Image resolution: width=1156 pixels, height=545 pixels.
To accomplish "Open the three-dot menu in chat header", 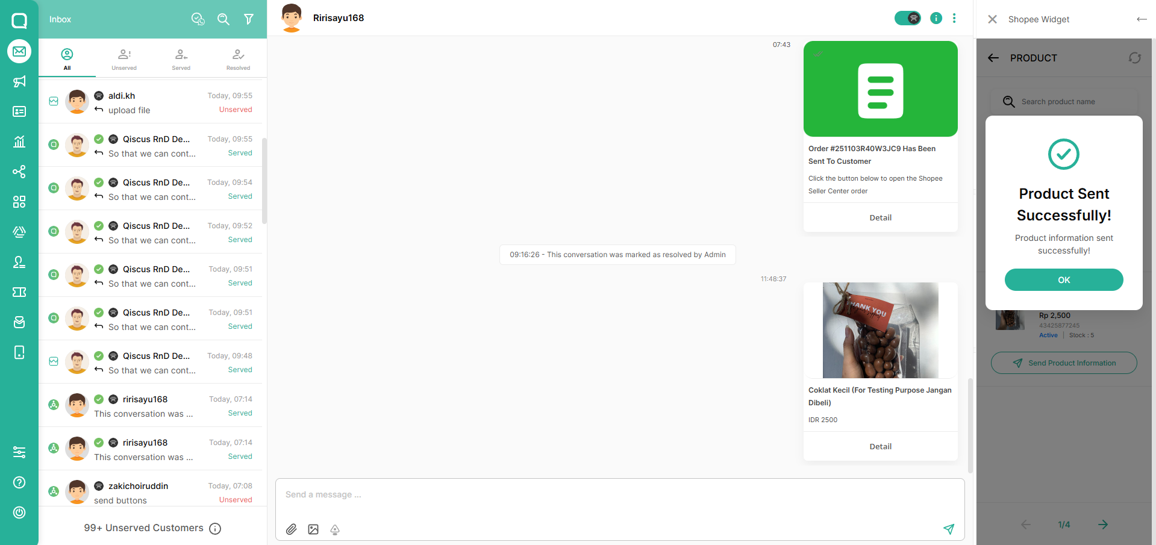I will pyautogui.click(x=954, y=18).
